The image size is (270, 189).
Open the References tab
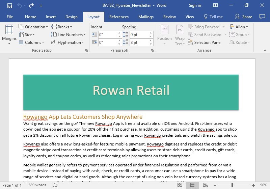[x=119, y=17]
